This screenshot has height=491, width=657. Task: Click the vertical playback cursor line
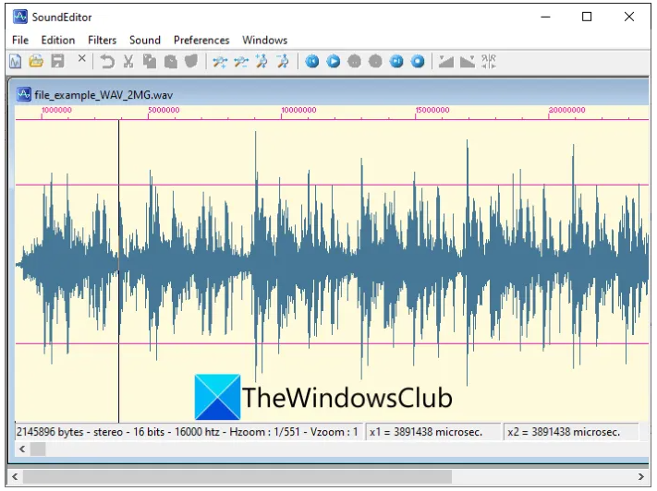tap(118, 271)
